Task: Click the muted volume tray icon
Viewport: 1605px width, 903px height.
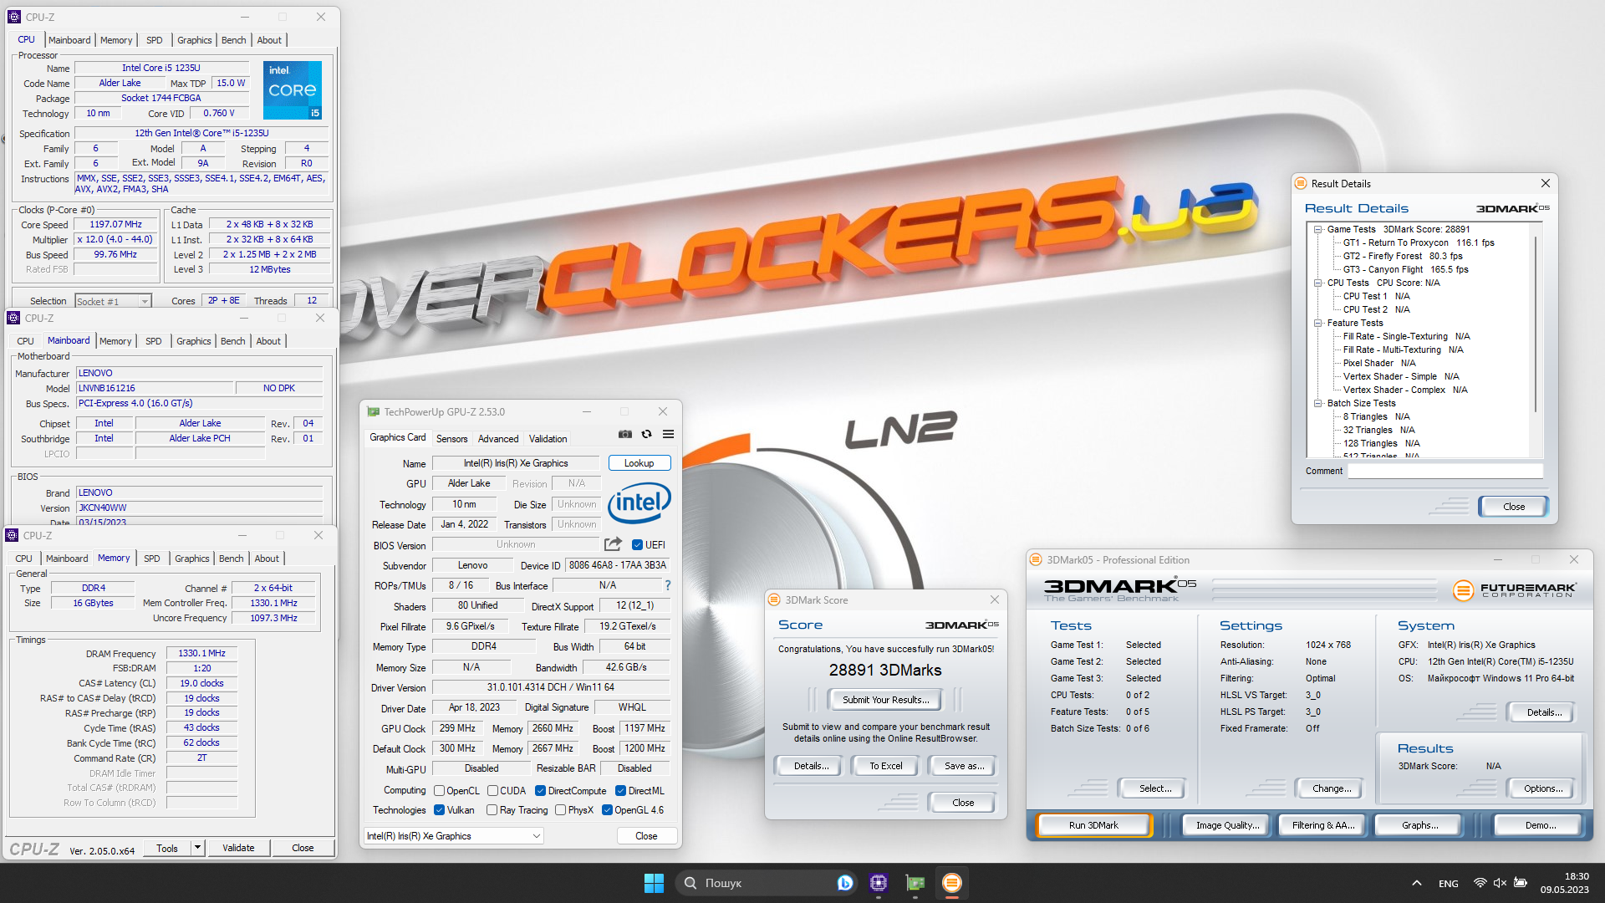Action: [x=1500, y=883]
